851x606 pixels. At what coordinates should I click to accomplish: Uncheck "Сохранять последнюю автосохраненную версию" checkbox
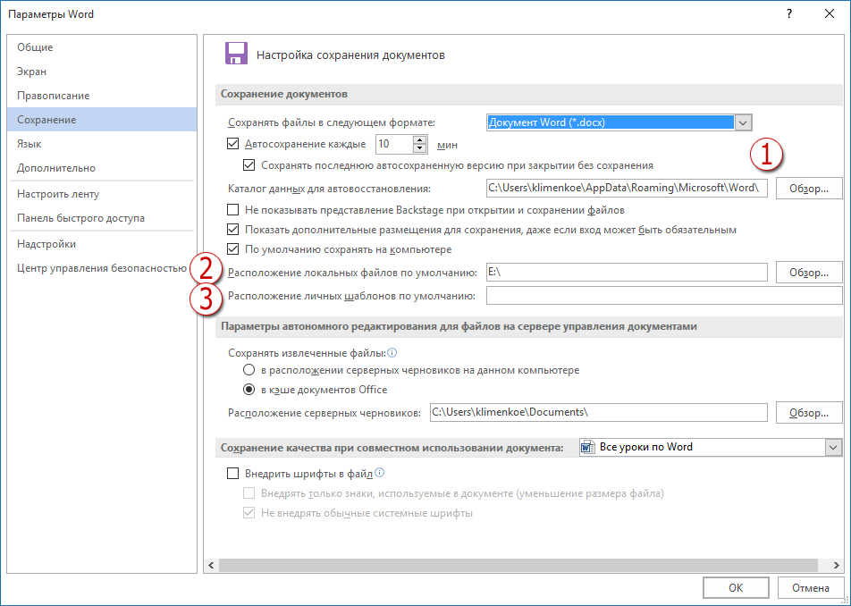[x=249, y=165]
